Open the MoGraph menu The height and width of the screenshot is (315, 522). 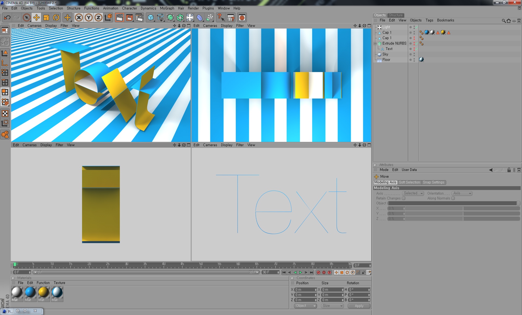[167, 8]
